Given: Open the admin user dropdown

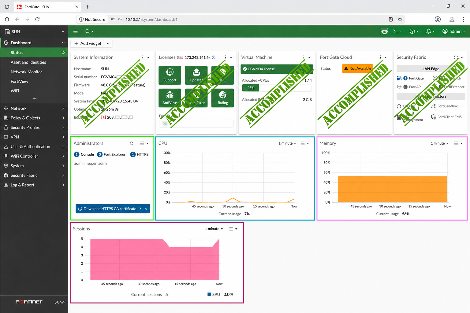Looking at the screenshot, I should (x=454, y=31).
